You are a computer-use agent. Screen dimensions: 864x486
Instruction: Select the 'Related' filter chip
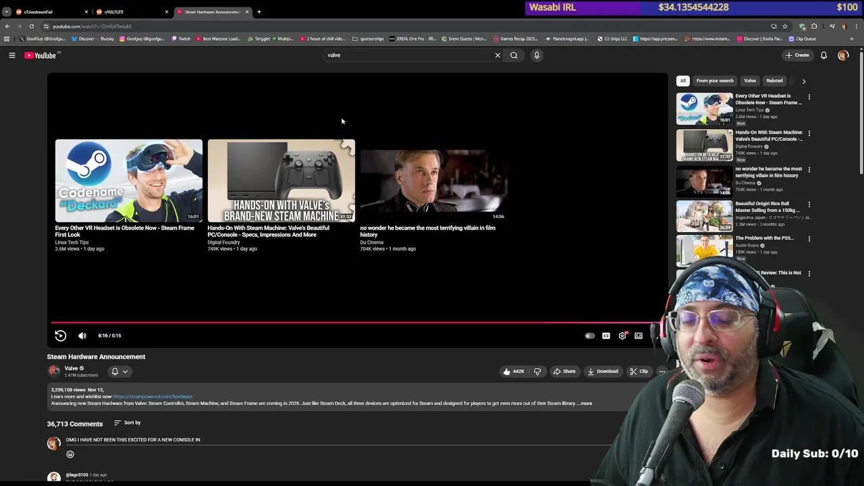(x=774, y=81)
